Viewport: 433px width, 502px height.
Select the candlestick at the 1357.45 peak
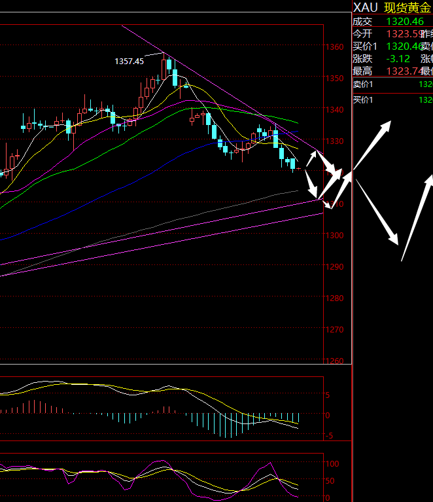[x=164, y=67]
